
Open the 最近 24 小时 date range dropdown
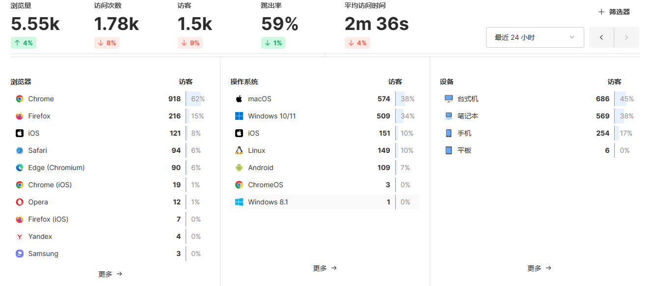click(535, 37)
